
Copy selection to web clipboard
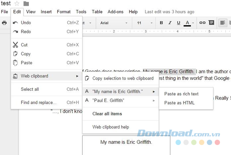coord(121,78)
